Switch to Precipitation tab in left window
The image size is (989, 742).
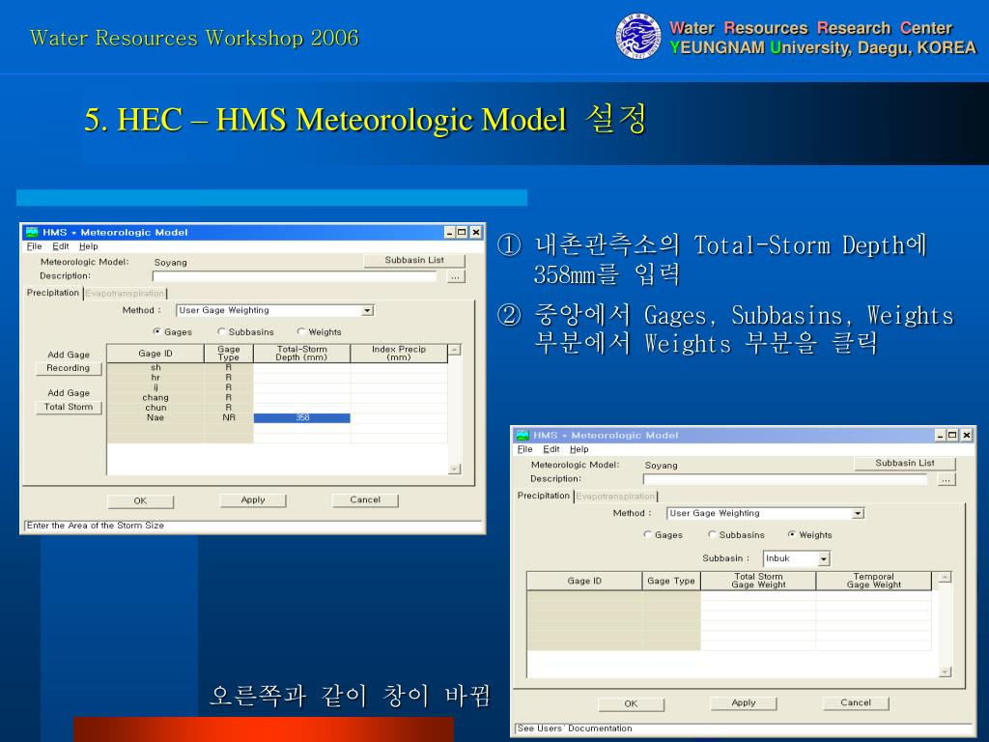pyautogui.click(x=53, y=293)
